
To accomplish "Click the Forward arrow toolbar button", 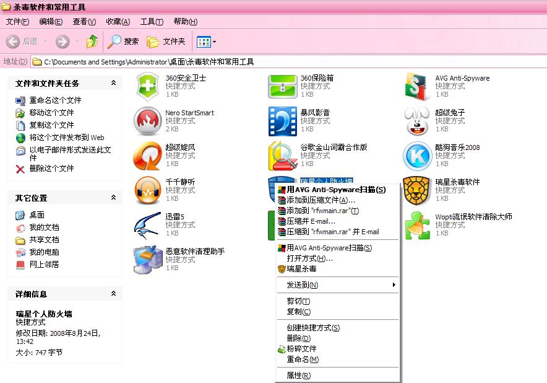I will pyautogui.click(x=62, y=42).
